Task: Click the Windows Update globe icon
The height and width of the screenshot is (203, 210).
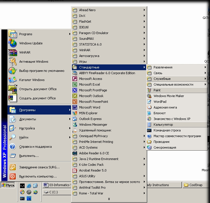Action: pos(12,43)
